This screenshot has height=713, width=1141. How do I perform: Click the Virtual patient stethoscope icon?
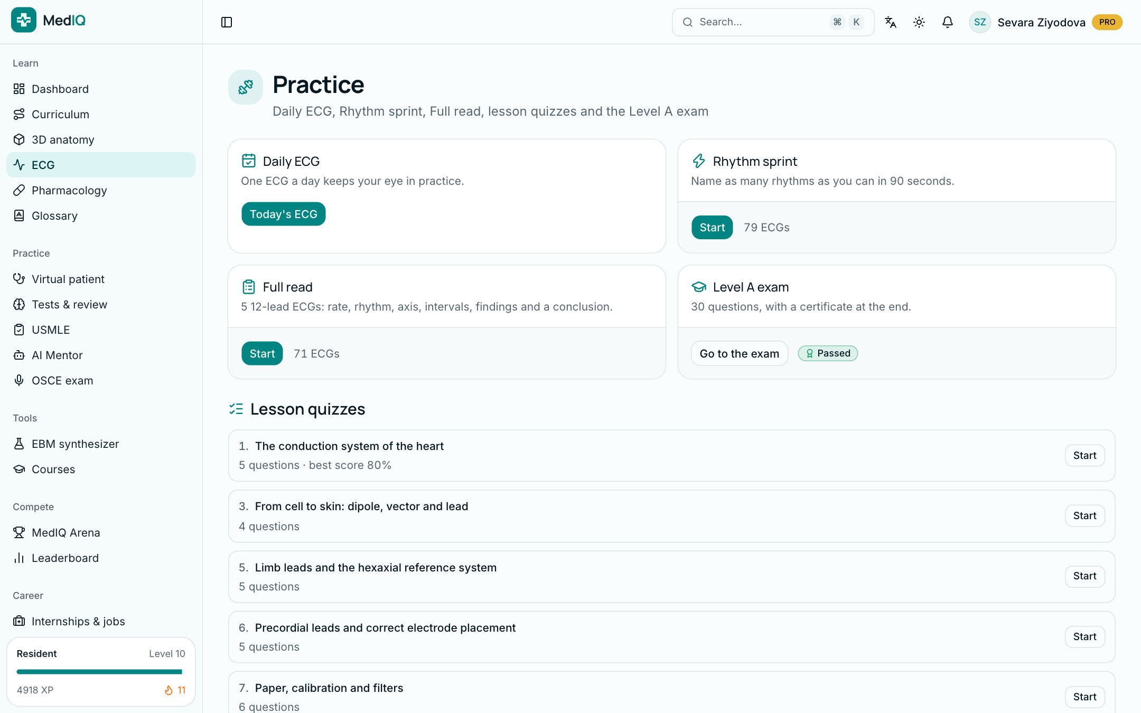(x=19, y=279)
